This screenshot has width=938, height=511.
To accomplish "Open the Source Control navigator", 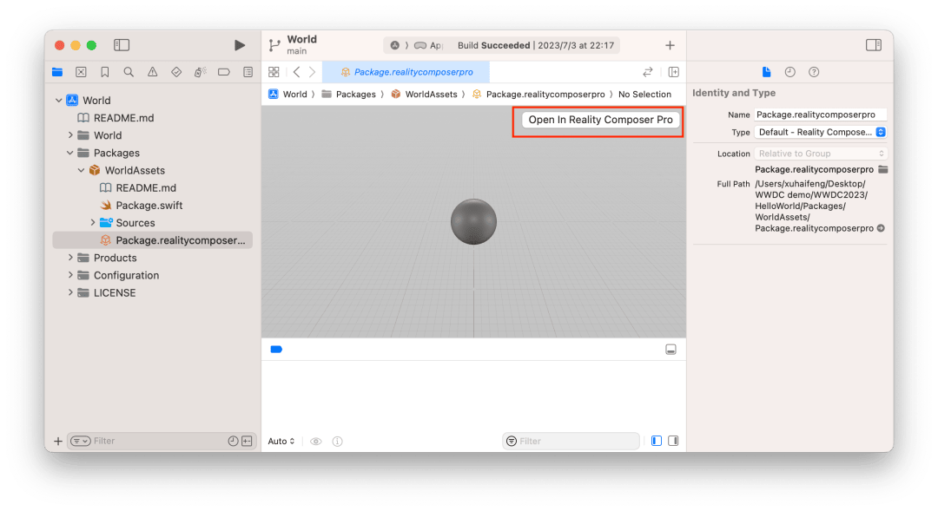I will coord(81,72).
